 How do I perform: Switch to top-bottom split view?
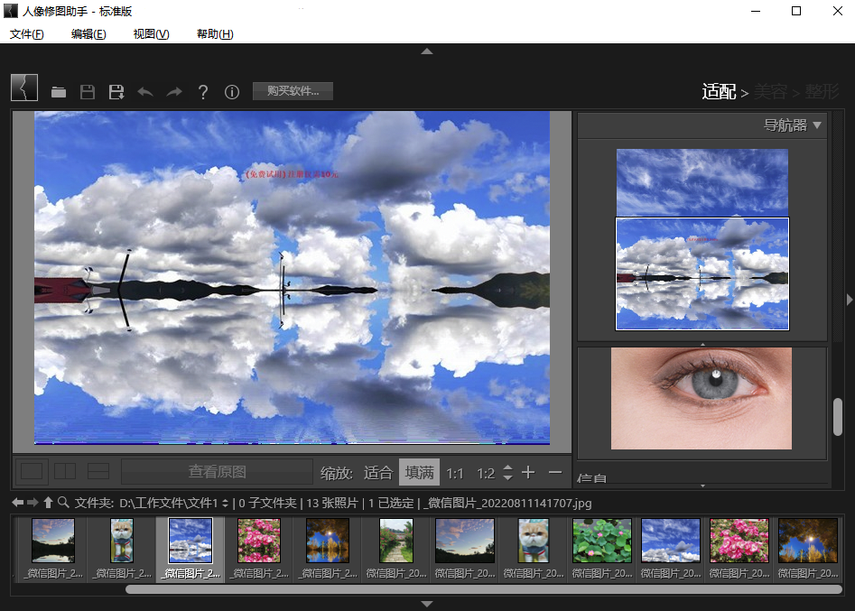(x=98, y=471)
